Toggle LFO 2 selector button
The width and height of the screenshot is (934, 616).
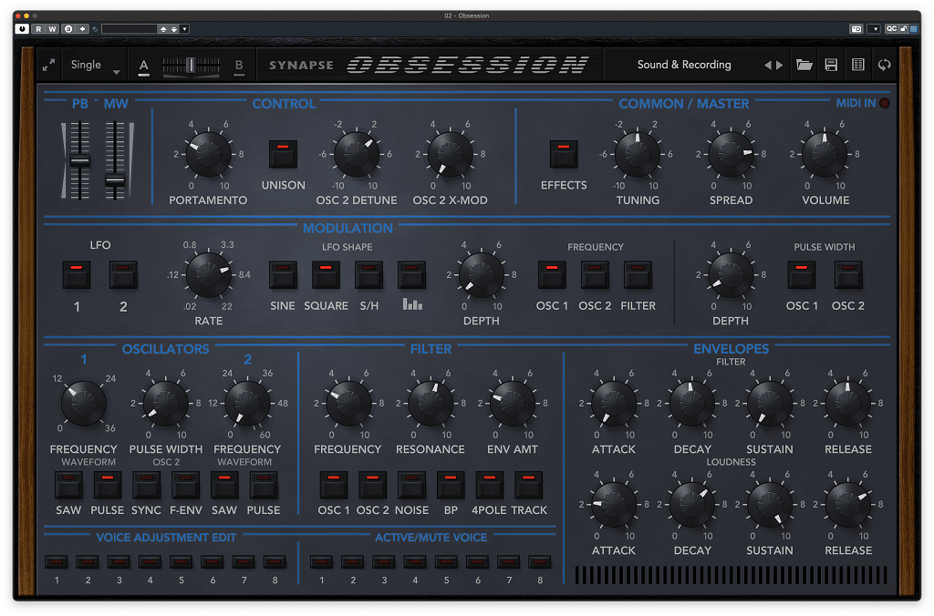123,275
